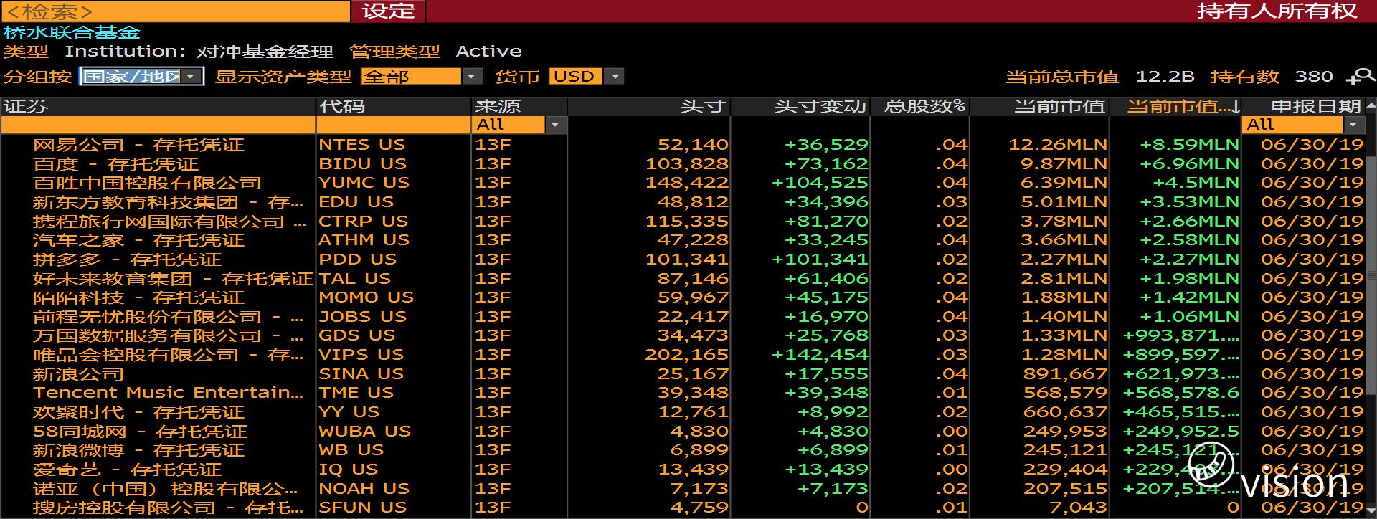Viewport: 1377px width, 519px height.
Task: Click ticker code ATHM US
Action: [364, 240]
